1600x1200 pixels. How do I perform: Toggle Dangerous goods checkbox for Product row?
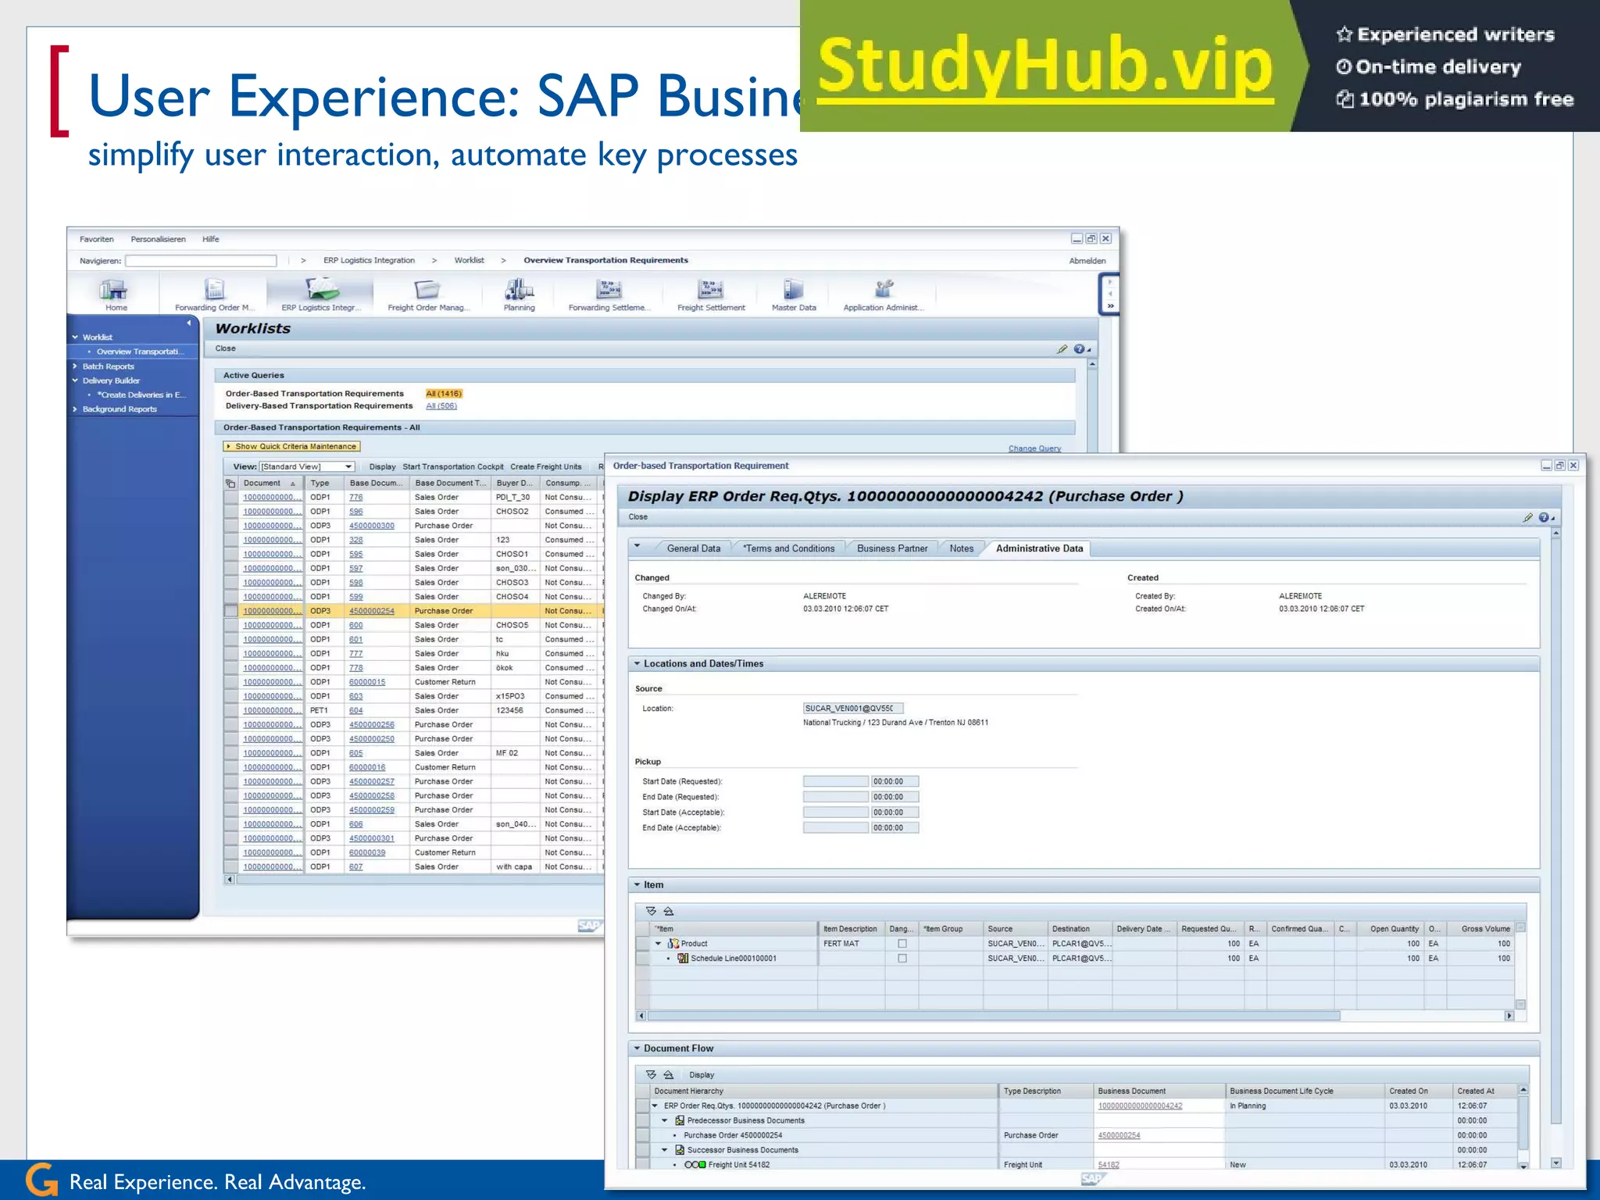click(x=902, y=944)
